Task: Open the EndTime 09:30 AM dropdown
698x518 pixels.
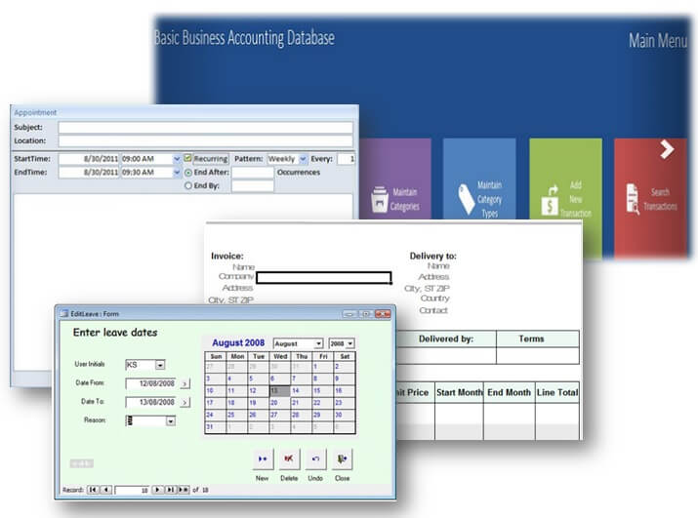Action: [177, 173]
